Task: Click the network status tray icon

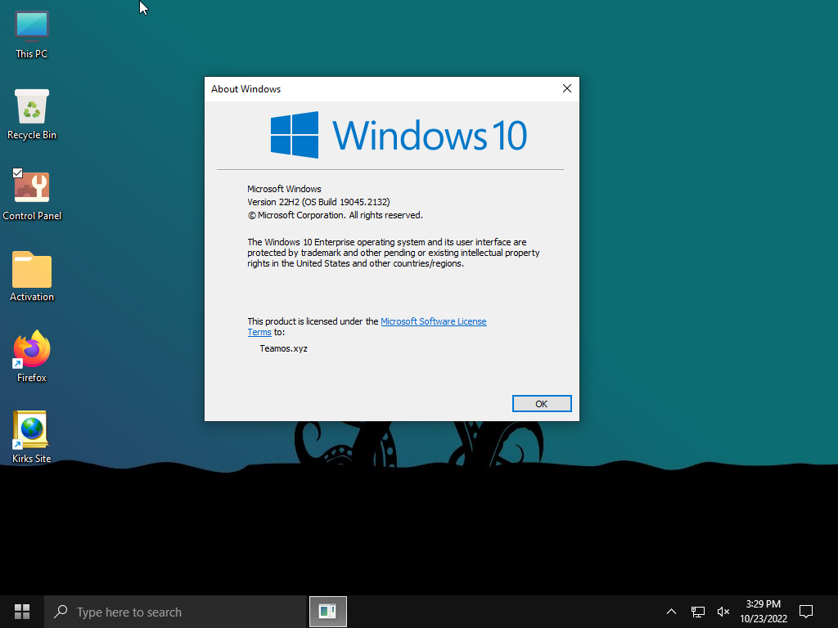Action: click(698, 611)
